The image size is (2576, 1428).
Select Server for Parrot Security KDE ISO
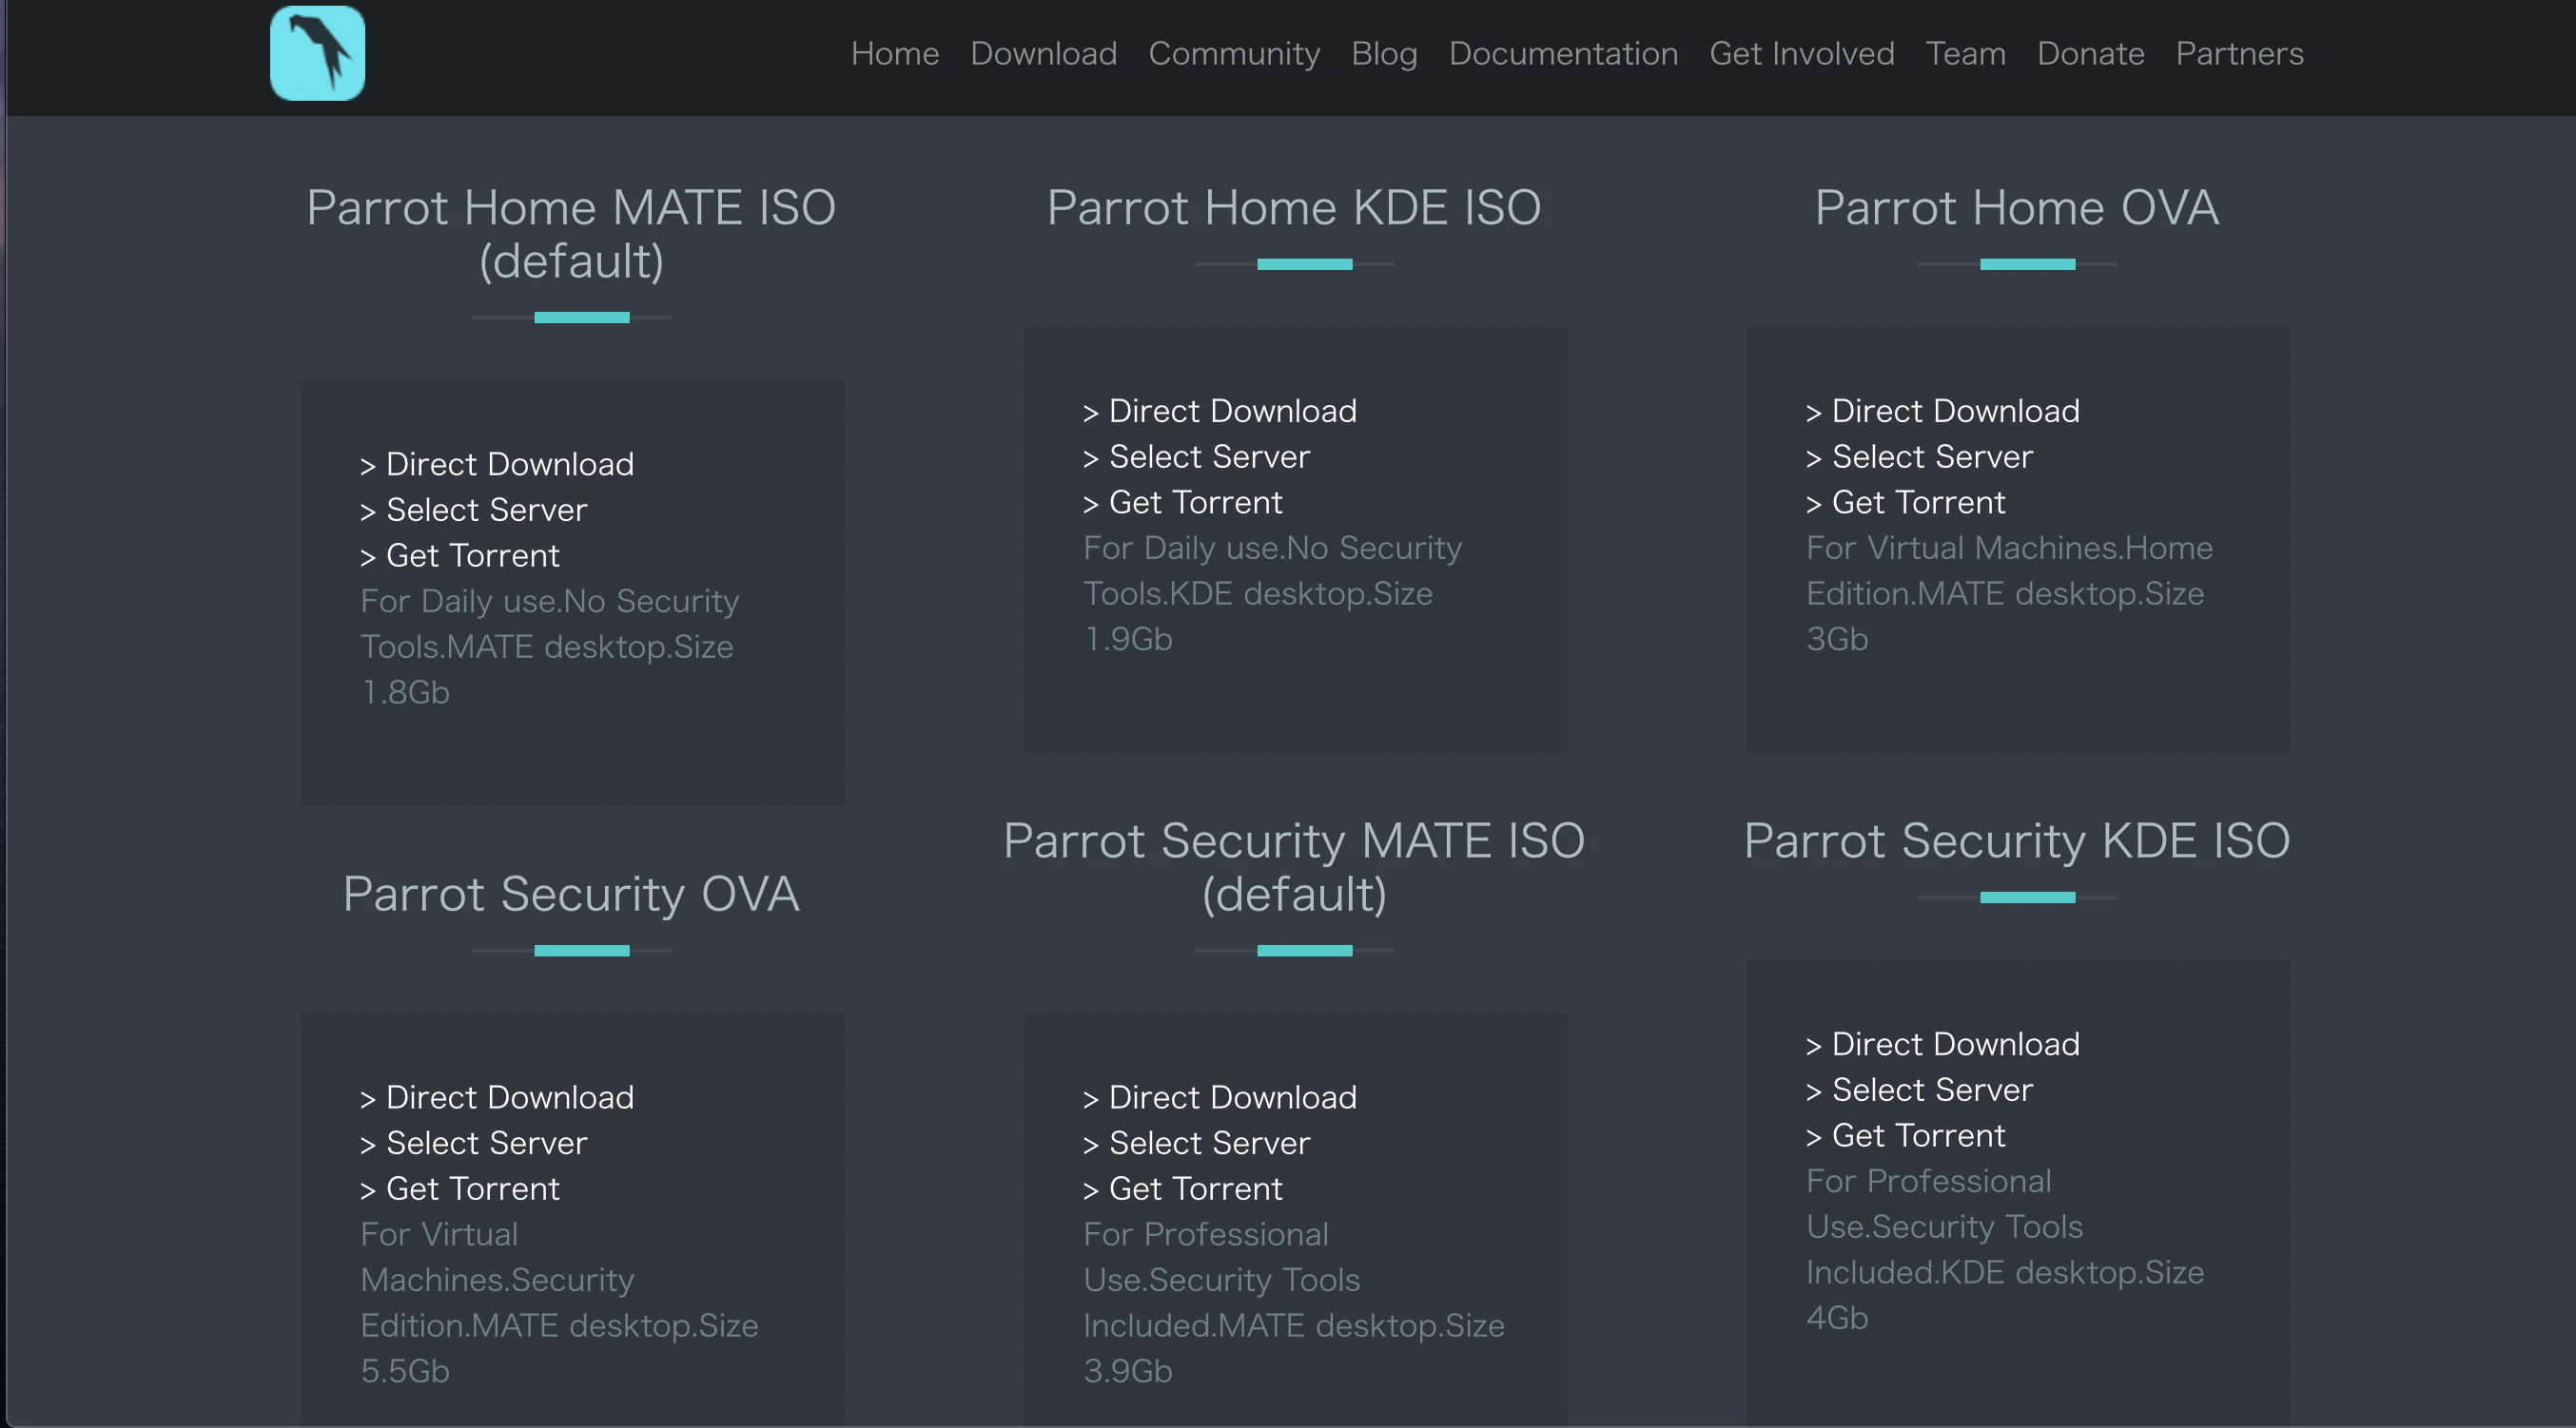click(x=1931, y=1090)
